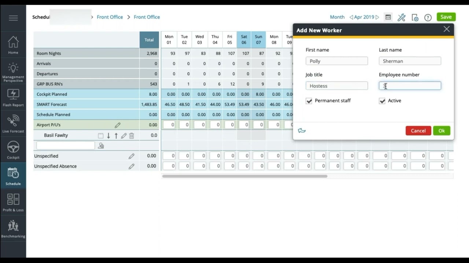Select the Sat 06 column header
This screenshot has width=469, height=263.
point(244,39)
